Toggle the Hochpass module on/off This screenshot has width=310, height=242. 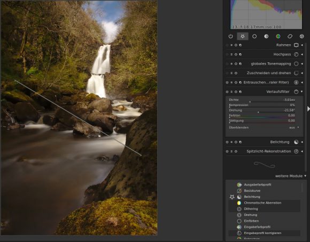pyautogui.click(x=227, y=54)
